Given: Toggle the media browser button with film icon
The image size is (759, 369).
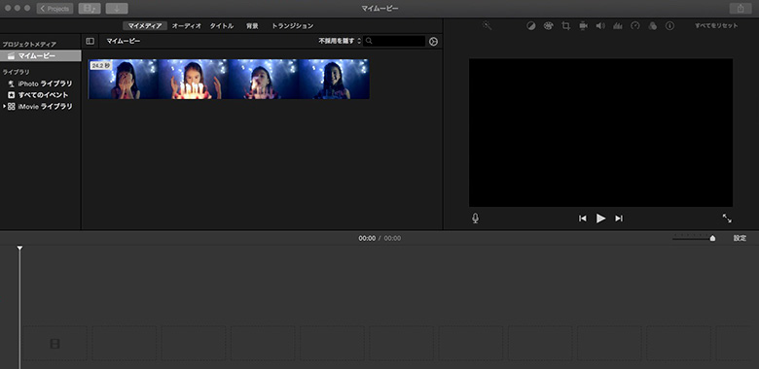Looking at the screenshot, I should (90, 8).
